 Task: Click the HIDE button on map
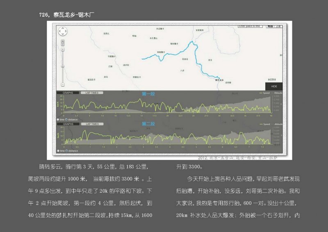click(x=274, y=86)
